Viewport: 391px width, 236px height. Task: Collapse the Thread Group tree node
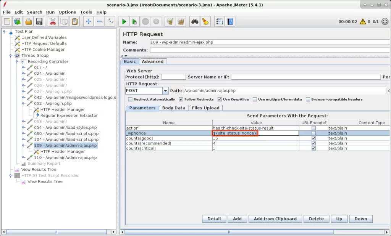11,56
